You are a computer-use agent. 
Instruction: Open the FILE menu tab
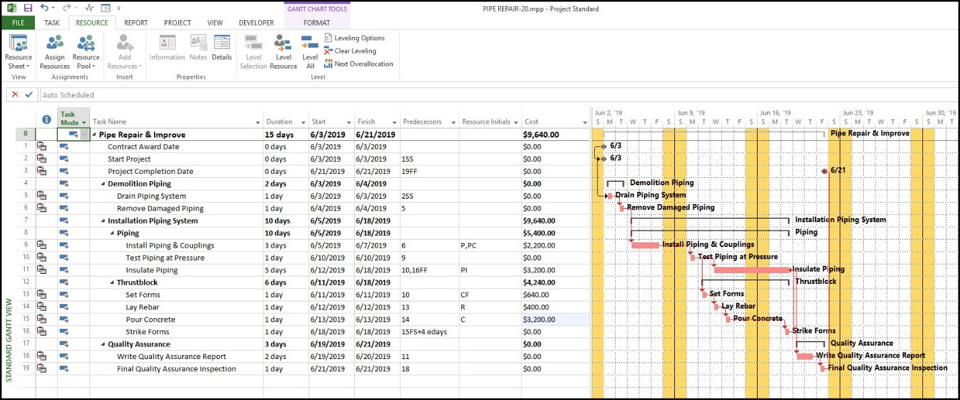[x=18, y=23]
